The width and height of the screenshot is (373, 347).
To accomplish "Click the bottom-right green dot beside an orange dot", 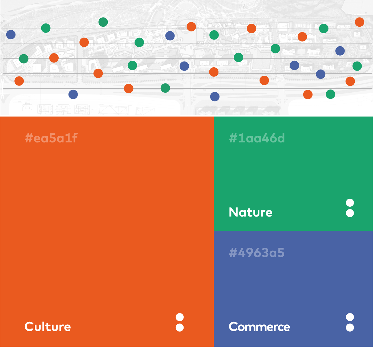I will (330, 94).
